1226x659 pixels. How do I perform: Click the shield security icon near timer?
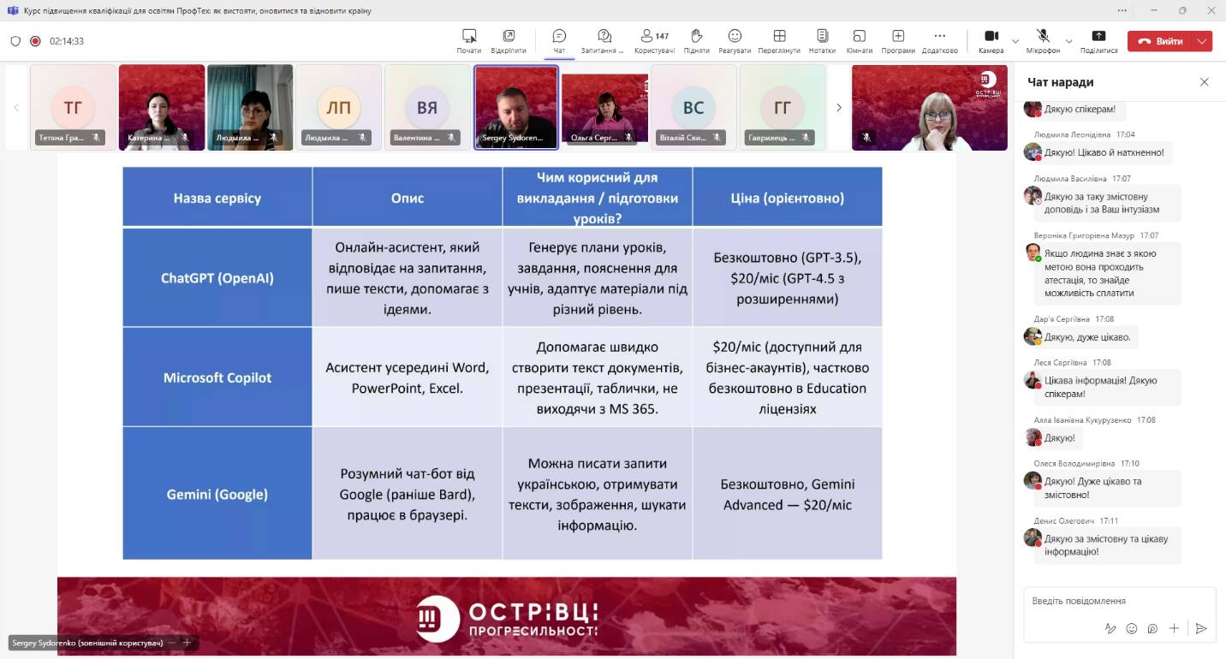15,41
